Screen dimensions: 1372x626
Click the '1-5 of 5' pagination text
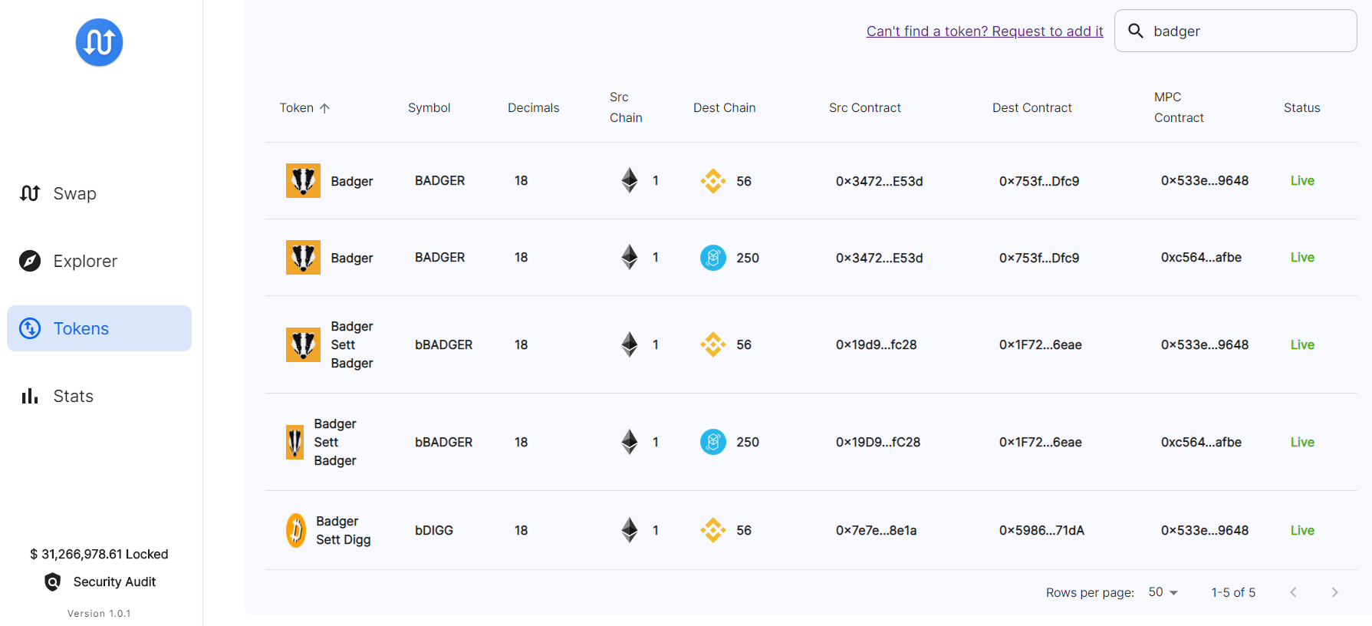1233,592
